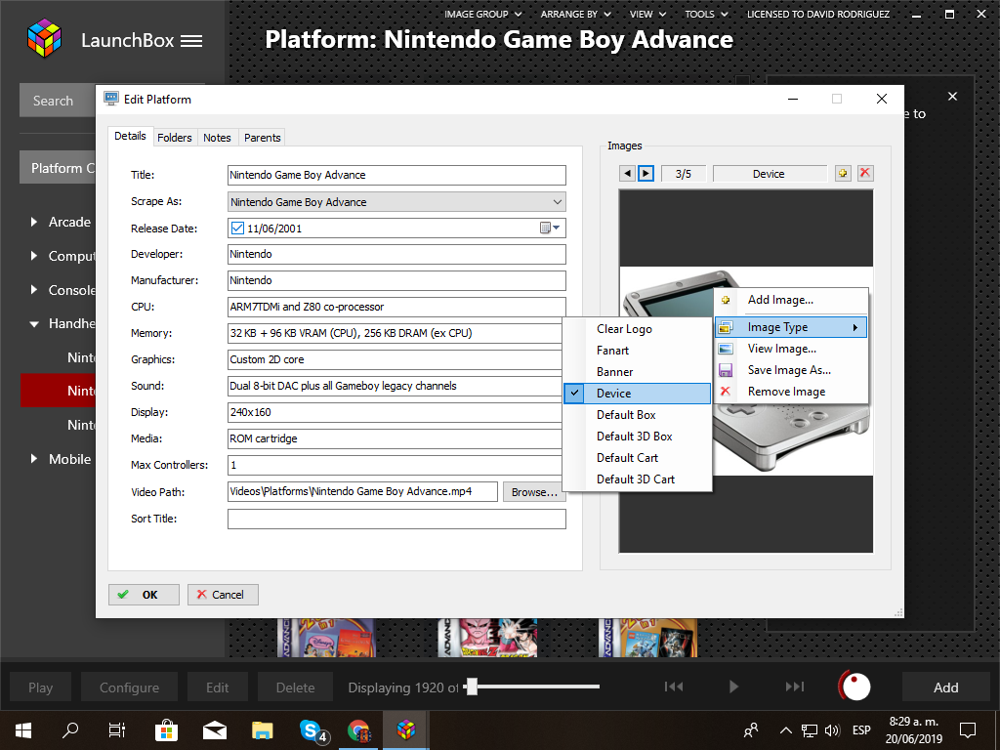This screenshot has width=1000, height=750.
Task: Click the Configure button
Action: [130, 687]
